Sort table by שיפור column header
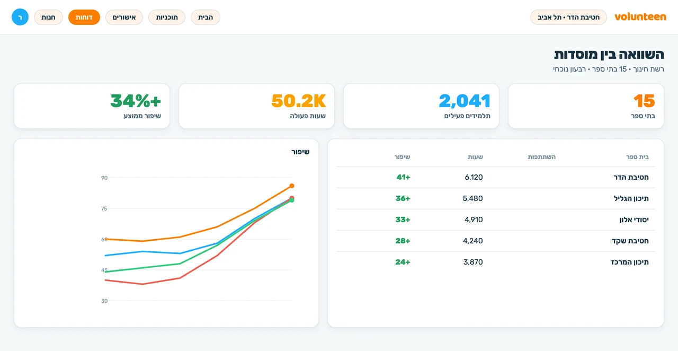Screen dimensions: 678x351 pos(402,157)
